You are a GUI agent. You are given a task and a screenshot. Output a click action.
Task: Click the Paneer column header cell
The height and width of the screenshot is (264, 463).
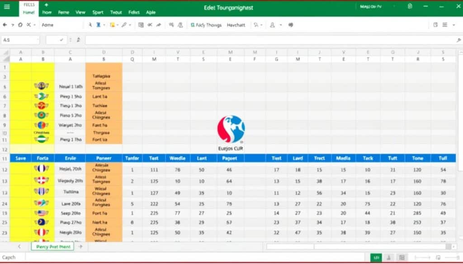pos(104,158)
